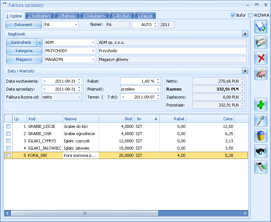This screenshot has width=271, height=222.
Task: Click the Magazyn button
Action: pos(24,59)
